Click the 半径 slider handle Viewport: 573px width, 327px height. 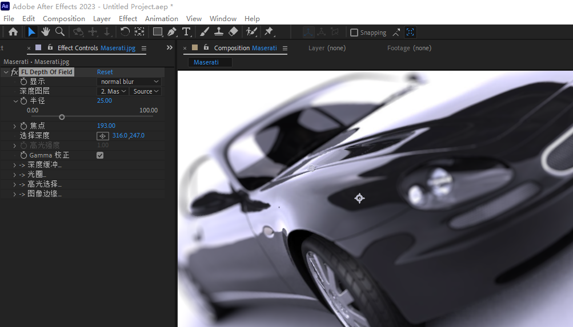click(62, 117)
